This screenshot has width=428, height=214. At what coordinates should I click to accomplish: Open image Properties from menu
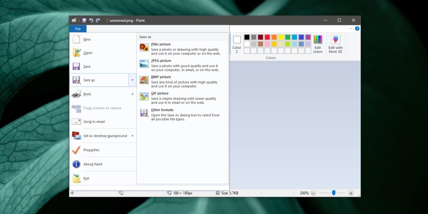point(103,150)
